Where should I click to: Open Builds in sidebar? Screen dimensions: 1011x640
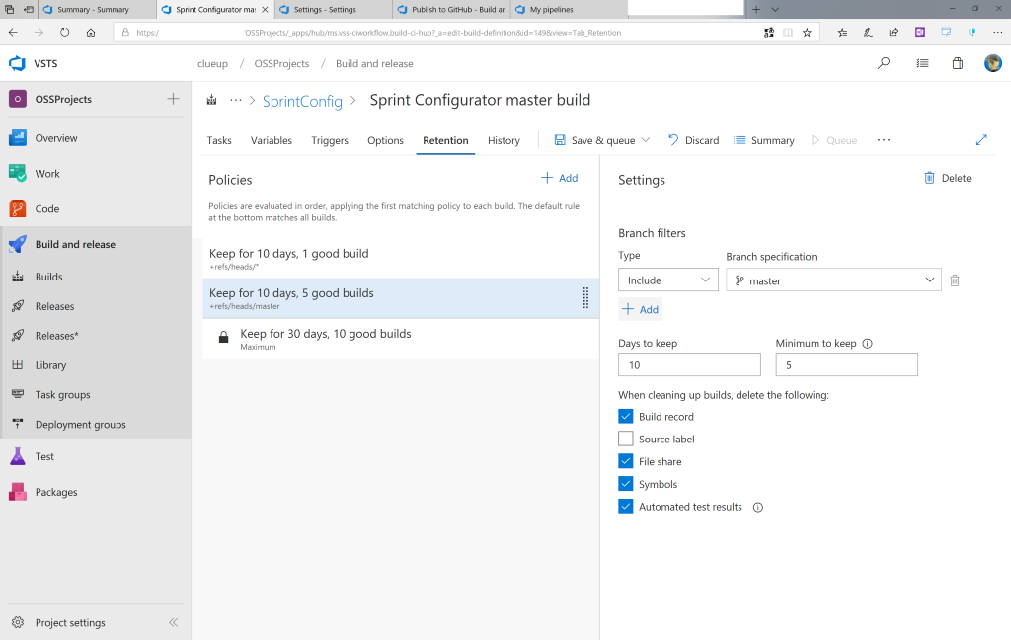coord(49,277)
